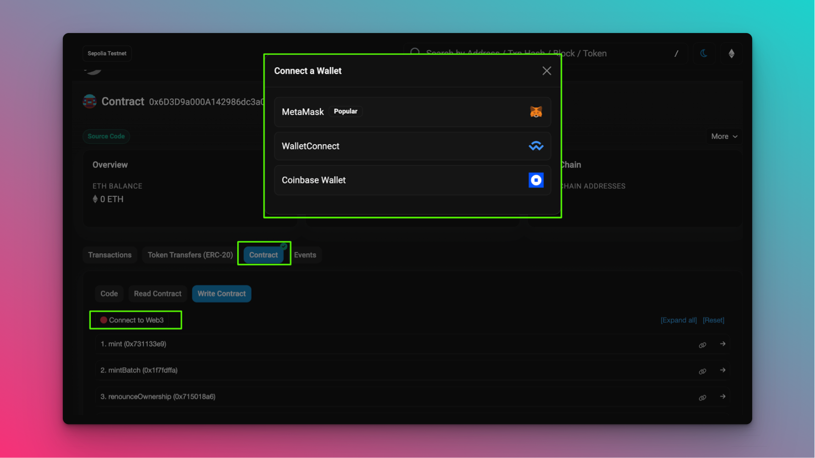
Task: Open the More dropdown
Action: click(x=724, y=136)
